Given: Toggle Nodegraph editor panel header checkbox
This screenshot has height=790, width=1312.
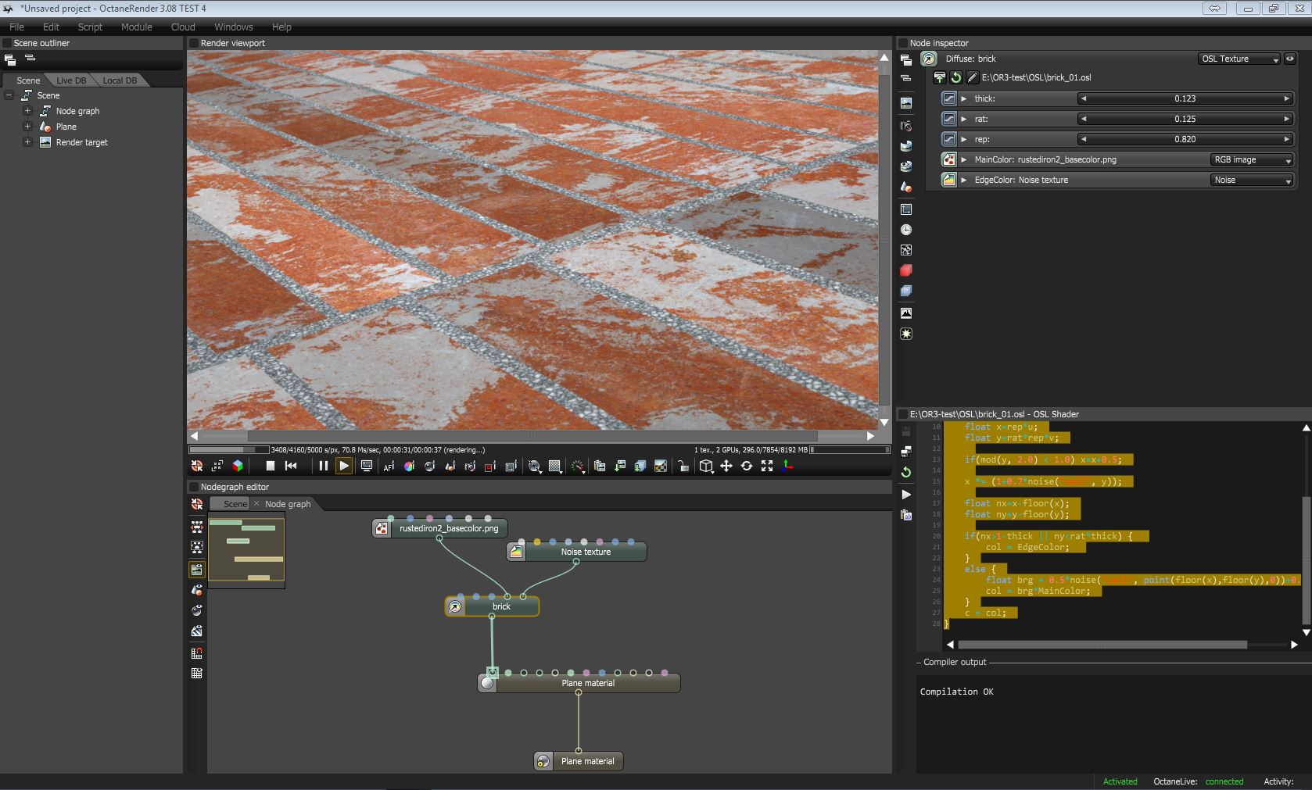Looking at the screenshot, I should click(x=193, y=487).
